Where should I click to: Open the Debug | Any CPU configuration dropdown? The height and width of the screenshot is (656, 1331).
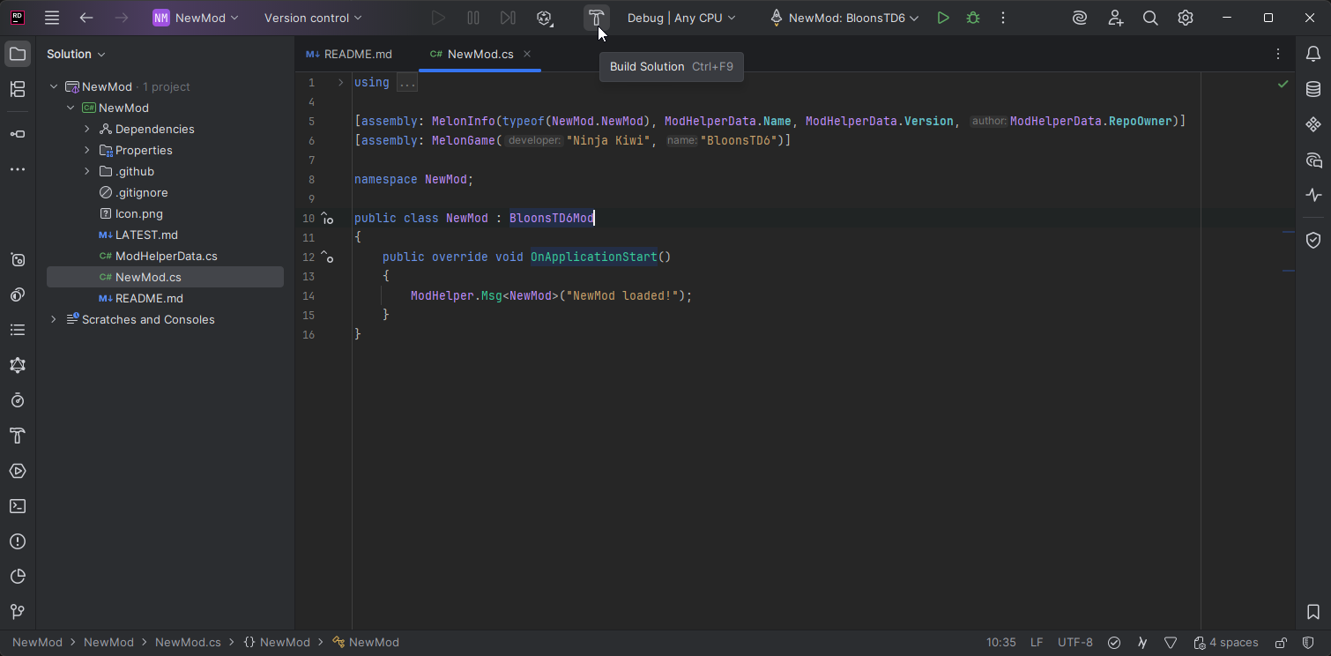(680, 18)
